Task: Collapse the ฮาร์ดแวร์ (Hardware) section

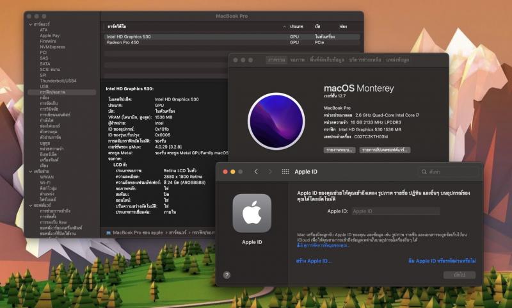Action: pyautogui.click(x=30, y=24)
